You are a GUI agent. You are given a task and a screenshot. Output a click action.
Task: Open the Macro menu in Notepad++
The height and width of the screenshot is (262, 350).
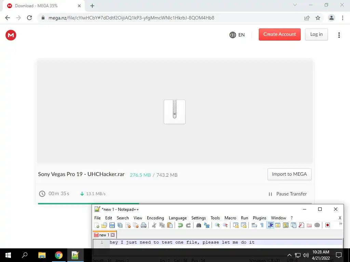(x=230, y=218)
